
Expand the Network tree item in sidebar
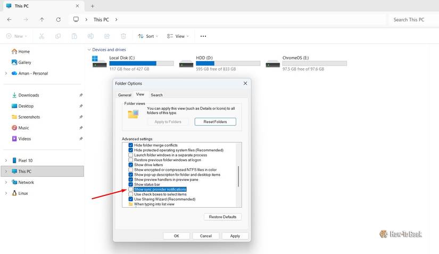tap(6, 182)
